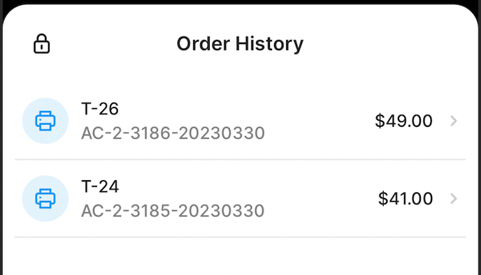Expand T-24 order details chevron
Image resolution: width=481 pixels, height=275 pixels.
[x=454, y=199]
